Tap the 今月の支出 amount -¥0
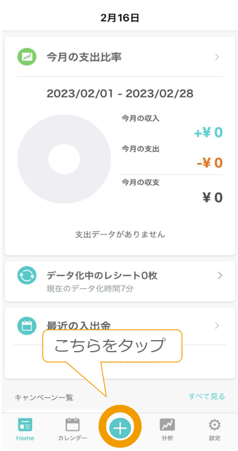 210,163
